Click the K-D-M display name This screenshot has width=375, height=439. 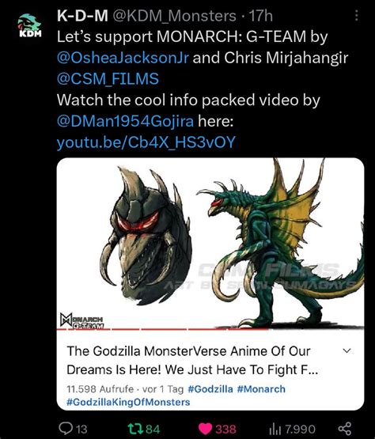(x=82, y=16)
